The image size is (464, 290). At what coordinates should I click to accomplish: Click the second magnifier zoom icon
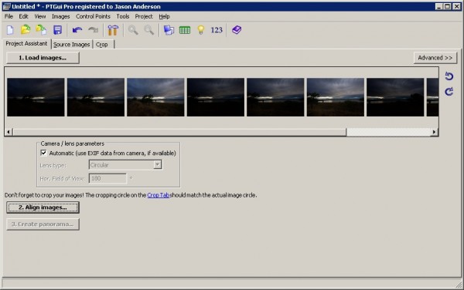[x=148, y=30]
